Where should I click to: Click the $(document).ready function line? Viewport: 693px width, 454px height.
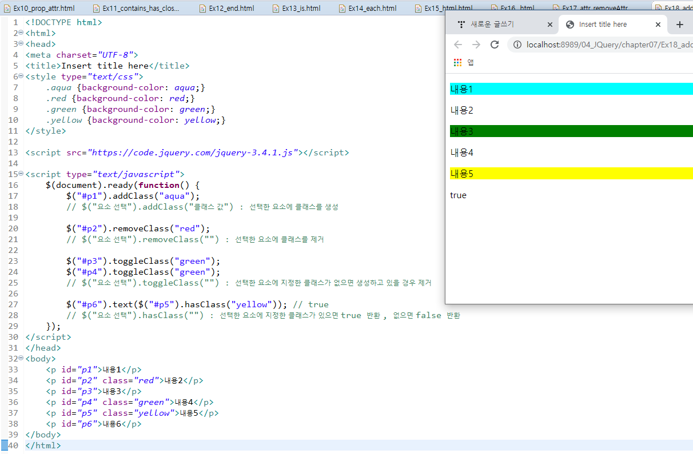[x=123, y=185]
